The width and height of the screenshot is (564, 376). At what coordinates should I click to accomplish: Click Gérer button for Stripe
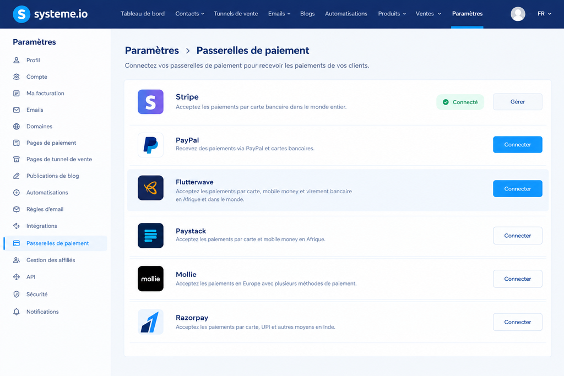coord(517,102)
